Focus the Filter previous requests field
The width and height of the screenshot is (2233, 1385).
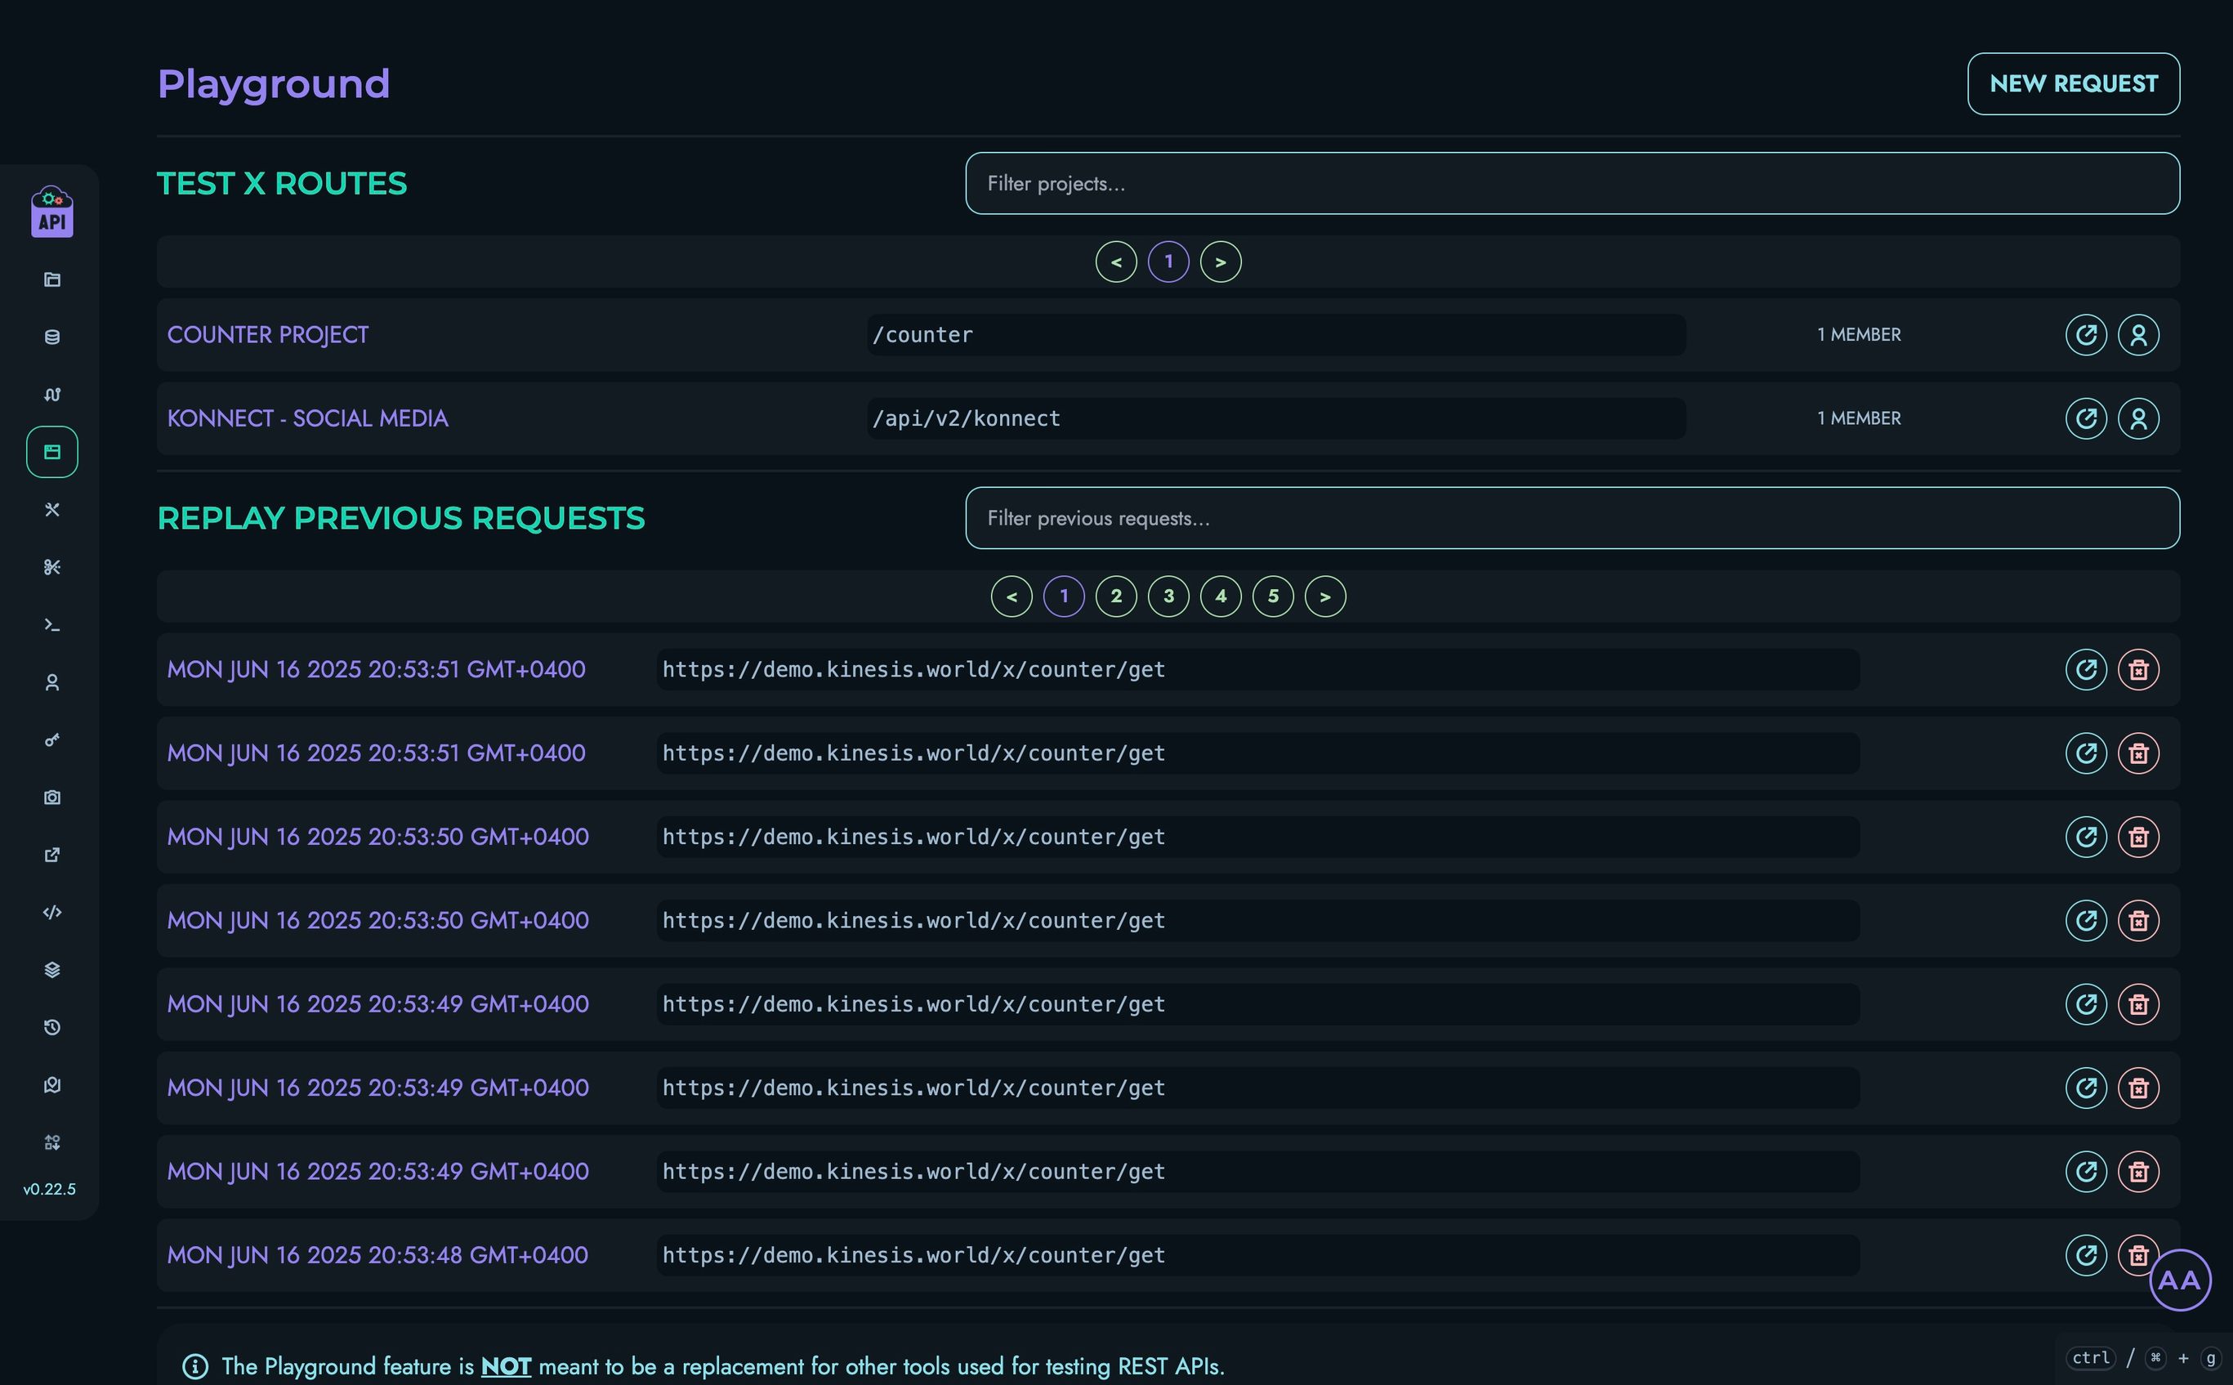1572,517
